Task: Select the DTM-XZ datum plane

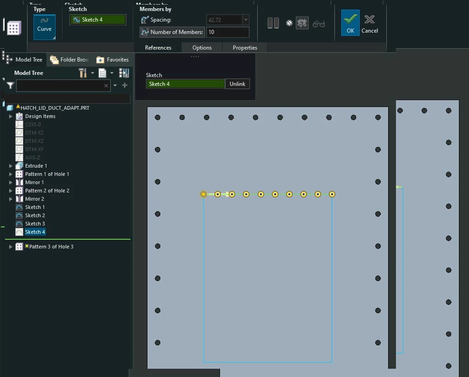Action: tap(34, 141)
